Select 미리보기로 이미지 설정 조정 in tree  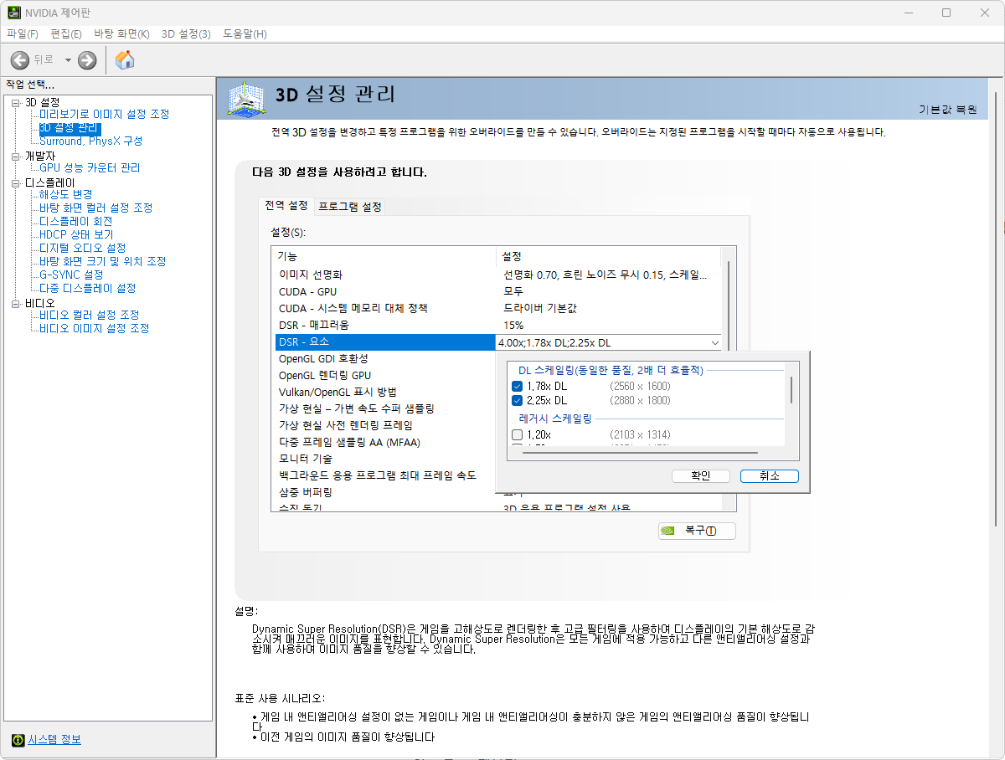(x=104, y=114)
